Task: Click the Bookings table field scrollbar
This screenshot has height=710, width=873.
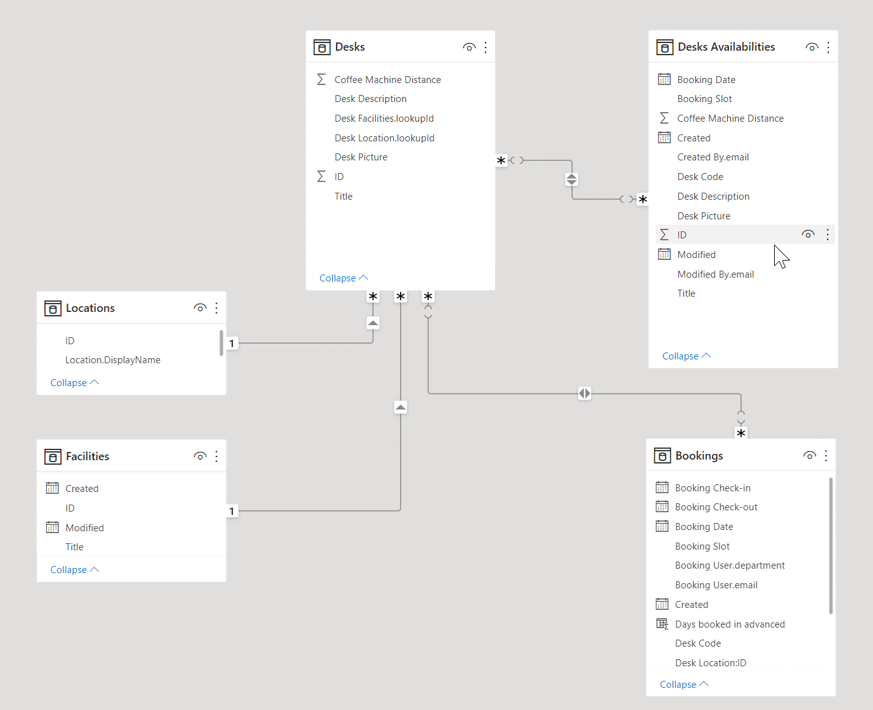Action: pyautogui.click(x=831, y=546)
